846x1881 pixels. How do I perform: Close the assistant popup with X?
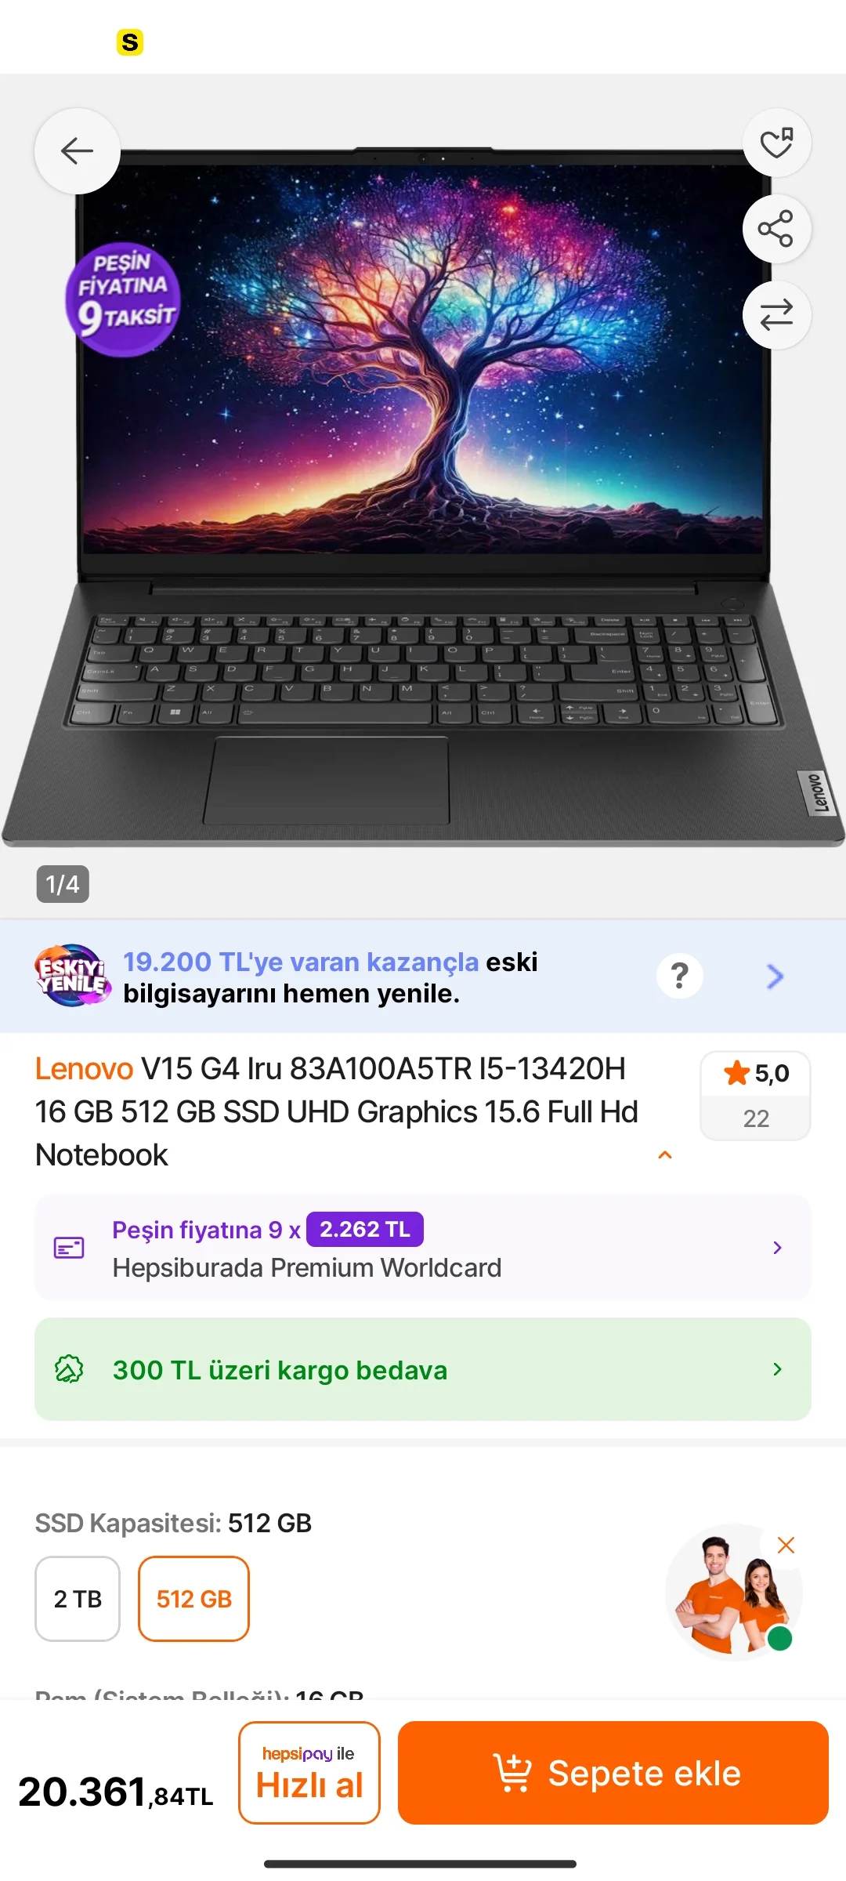click(786, 1545)
